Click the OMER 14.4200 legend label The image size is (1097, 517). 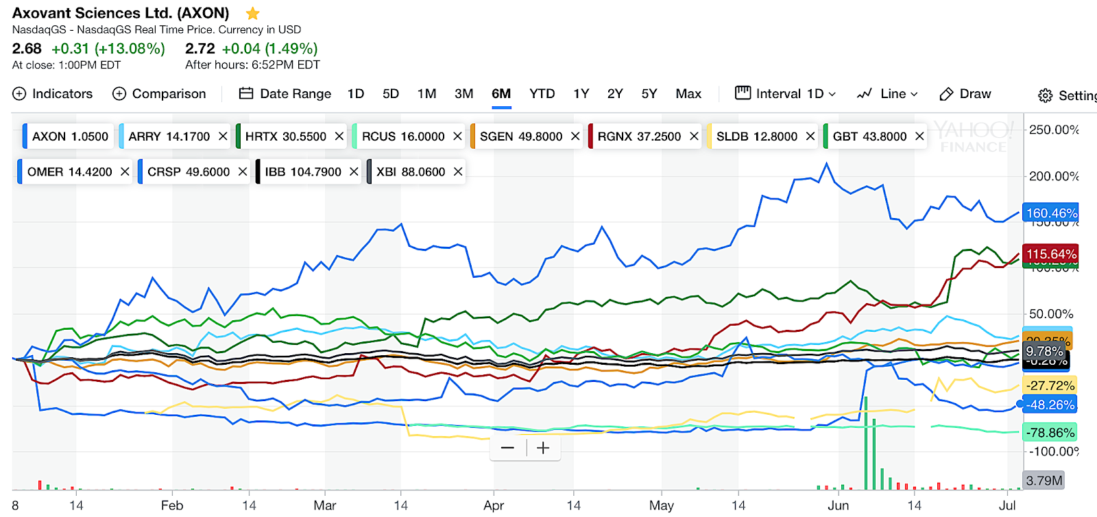click(69, 171)
